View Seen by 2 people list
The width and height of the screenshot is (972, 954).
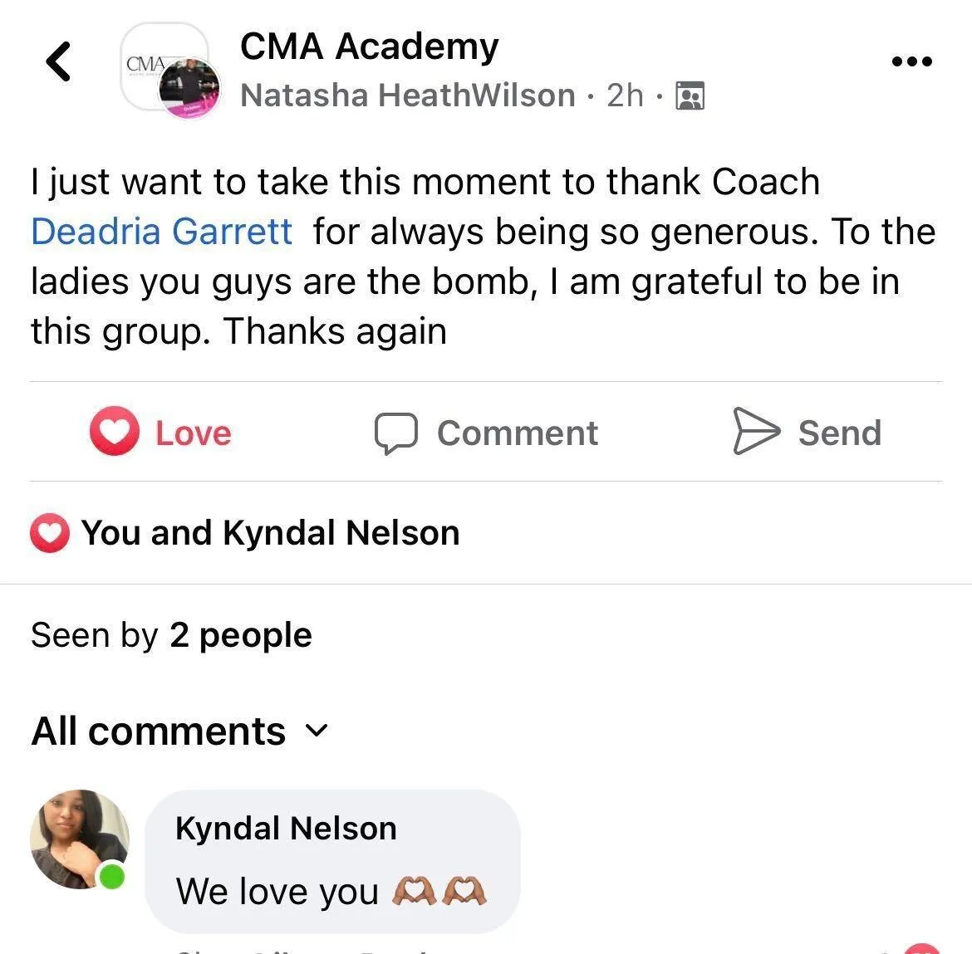point(172,636)
